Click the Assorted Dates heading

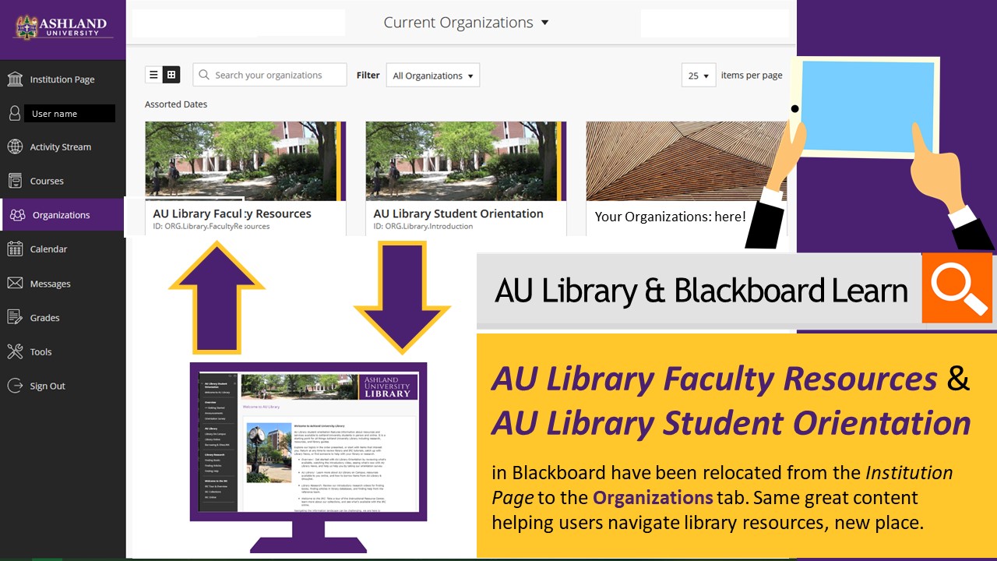click(176, 104)
